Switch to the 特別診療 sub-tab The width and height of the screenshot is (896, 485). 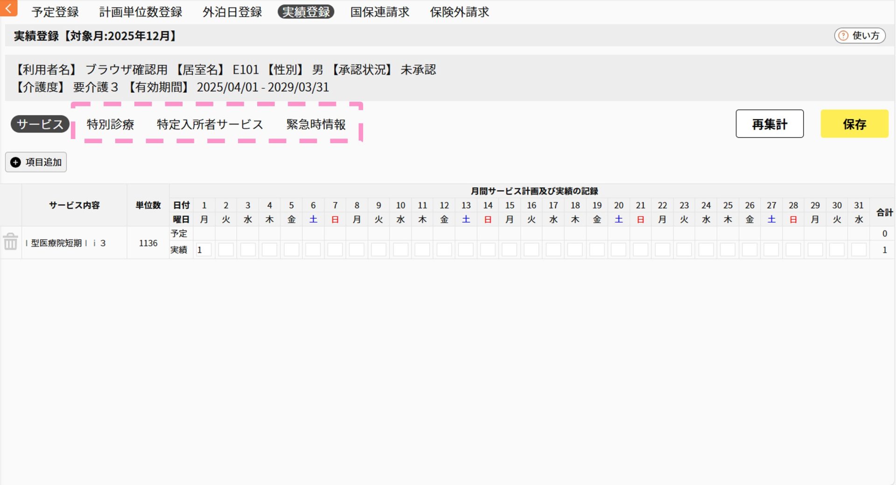[110, 125]
